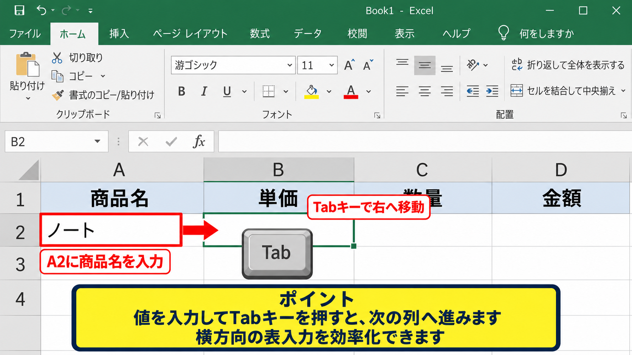Viewport: 632px width, 355px height.
Task: Click the Cut scissors icon
Action: [57, 58]
